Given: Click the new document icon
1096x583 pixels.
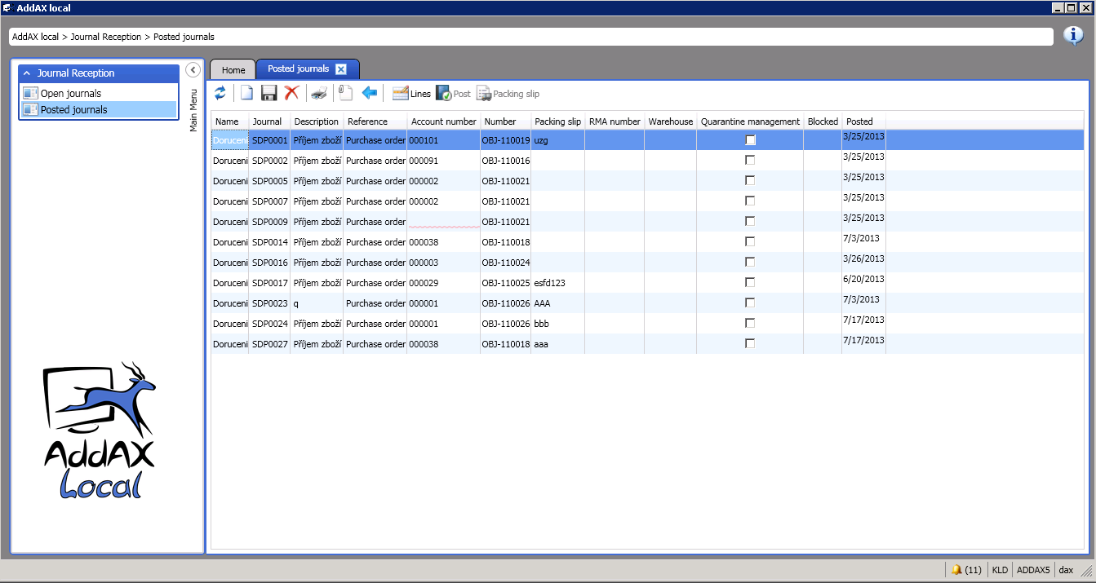Looking at the screenshot, I should pyautogui.click(x=246, y=94).
